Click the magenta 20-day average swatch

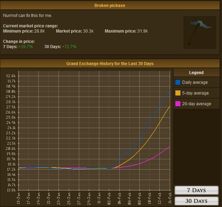click(x=178, y=103)
